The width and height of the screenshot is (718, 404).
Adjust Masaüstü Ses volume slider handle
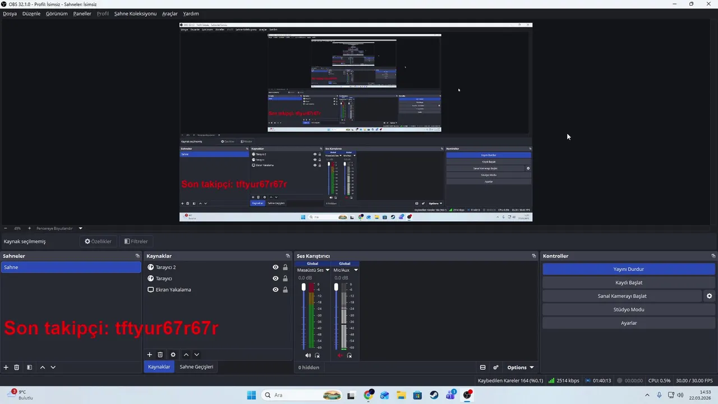pos(303,287)
